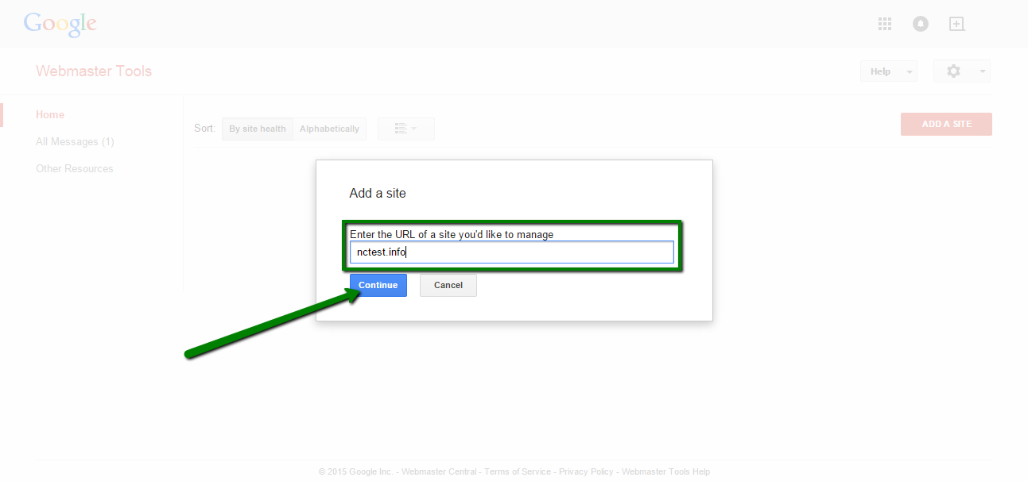Open Other Resources in sidebar
The width and height of the screenshot is (1028, 481).
74,169
